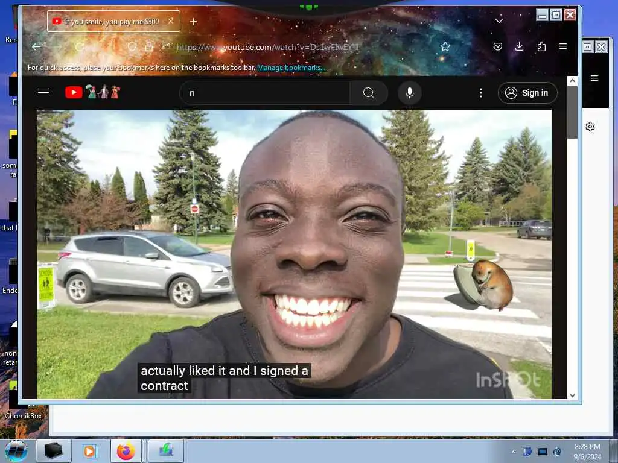This screenshot has height=463, width=618.
Task: Close the 'If you smile' tab
Action: click(x=171, y=21)
